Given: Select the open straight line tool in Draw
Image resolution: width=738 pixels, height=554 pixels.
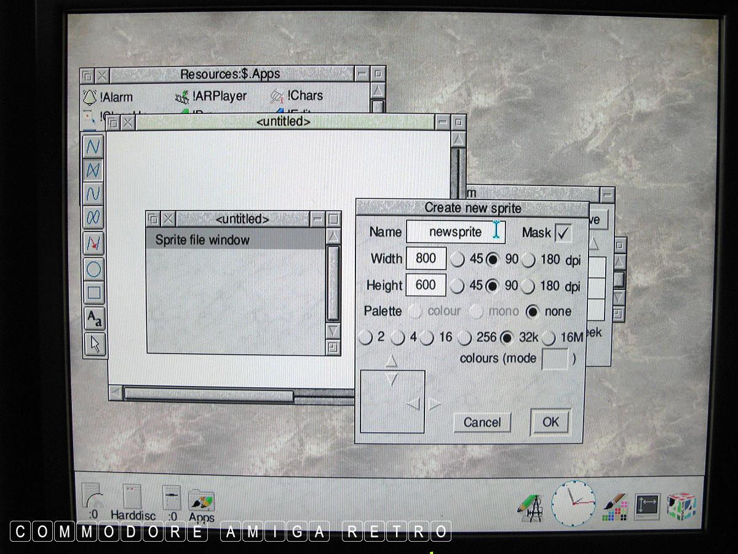Looking at the screenshot, I should (x=93, y=147).
